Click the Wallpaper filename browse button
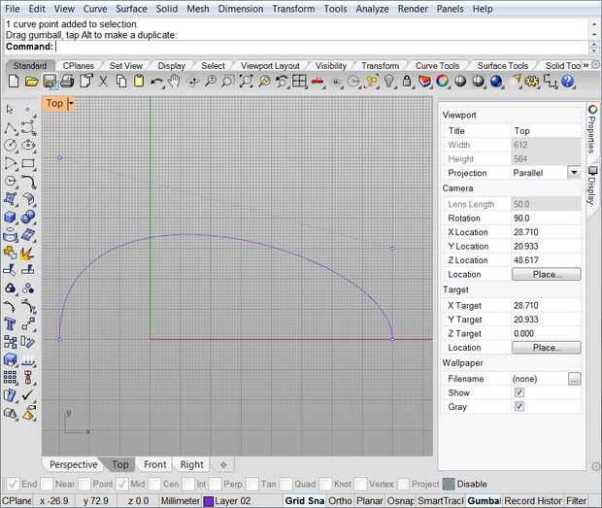Screen dimensions: 602x508 574,379
